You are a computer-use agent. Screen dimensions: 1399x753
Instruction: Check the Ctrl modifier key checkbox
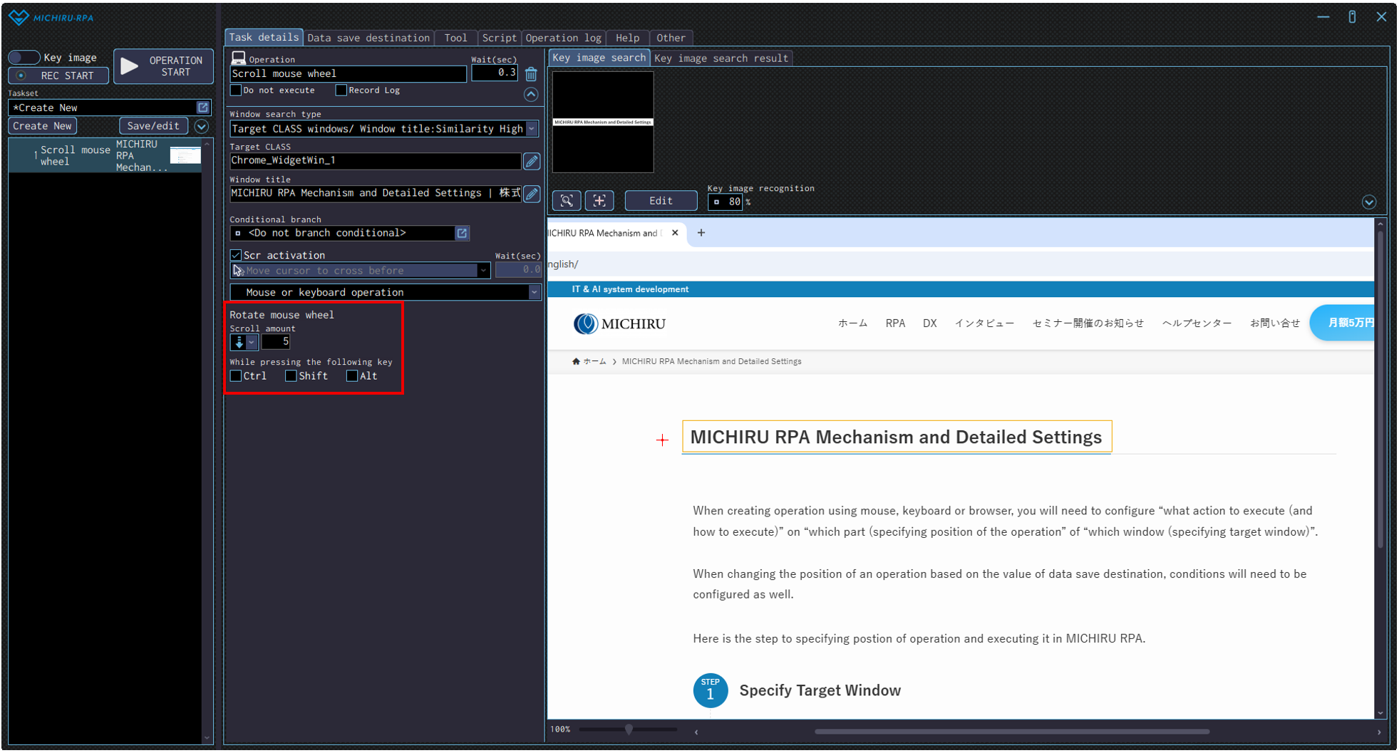click(x=236, y=376)
